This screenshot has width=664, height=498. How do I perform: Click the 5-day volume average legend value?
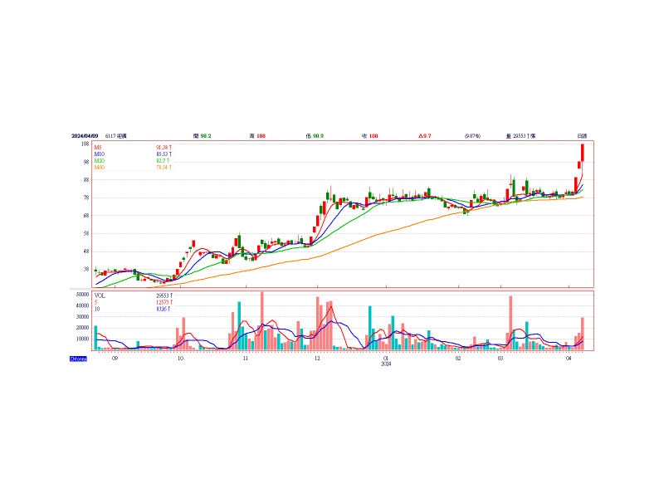(163, 302)
